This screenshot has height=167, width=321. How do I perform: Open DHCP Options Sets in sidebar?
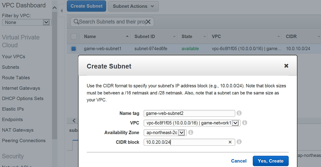tap(23, 98)
